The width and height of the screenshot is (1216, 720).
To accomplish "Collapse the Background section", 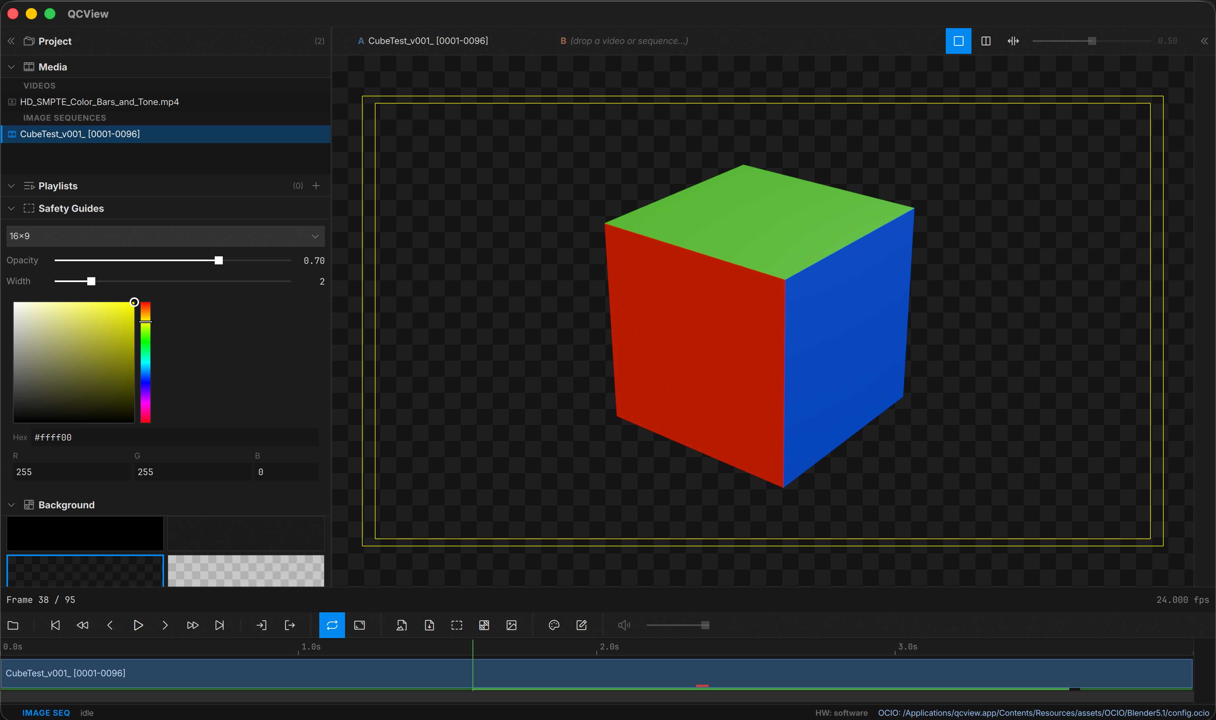I will tap(11, 505).
